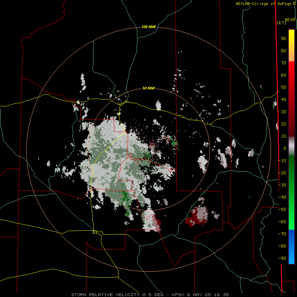Click the 100 NMI range ring label
The image size is (297, 297).
[148, 27]
